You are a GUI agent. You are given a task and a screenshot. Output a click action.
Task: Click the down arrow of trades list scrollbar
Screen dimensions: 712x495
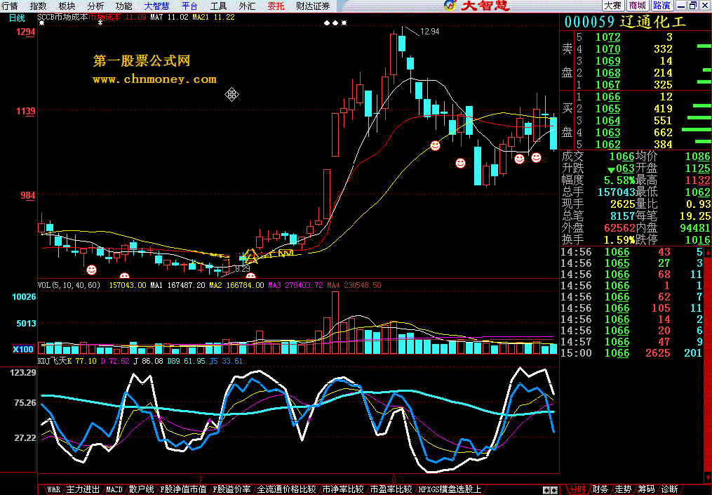point(708,478)
